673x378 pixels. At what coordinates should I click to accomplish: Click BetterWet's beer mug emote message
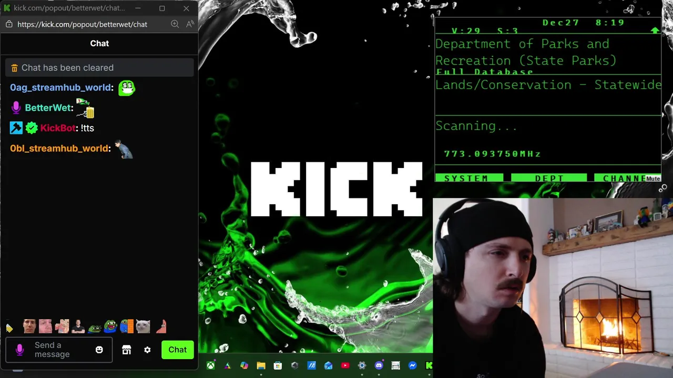85,108
